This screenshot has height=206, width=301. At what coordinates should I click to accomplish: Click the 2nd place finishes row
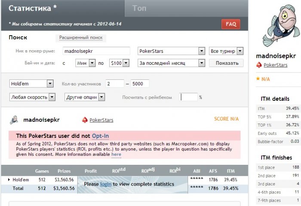[x=278, y=176]
